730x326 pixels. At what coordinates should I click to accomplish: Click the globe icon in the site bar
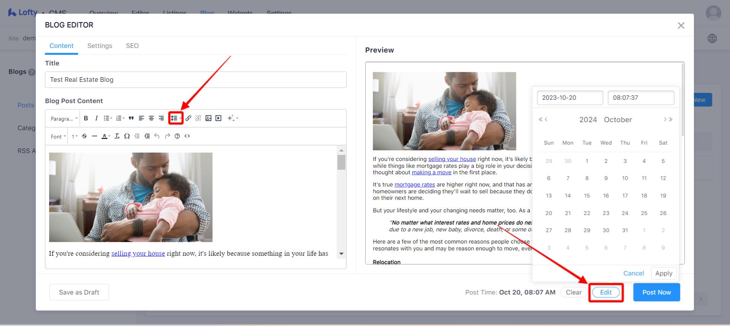click(712, 38)
